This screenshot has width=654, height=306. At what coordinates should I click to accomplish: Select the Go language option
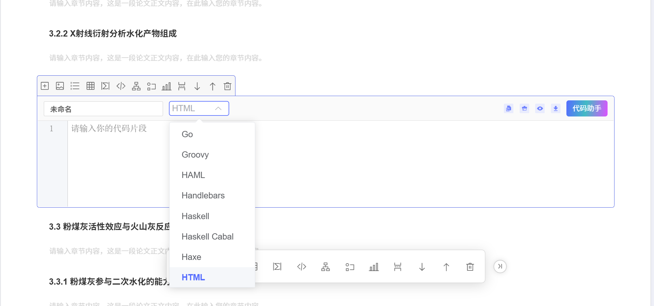[x=187, y=134]
